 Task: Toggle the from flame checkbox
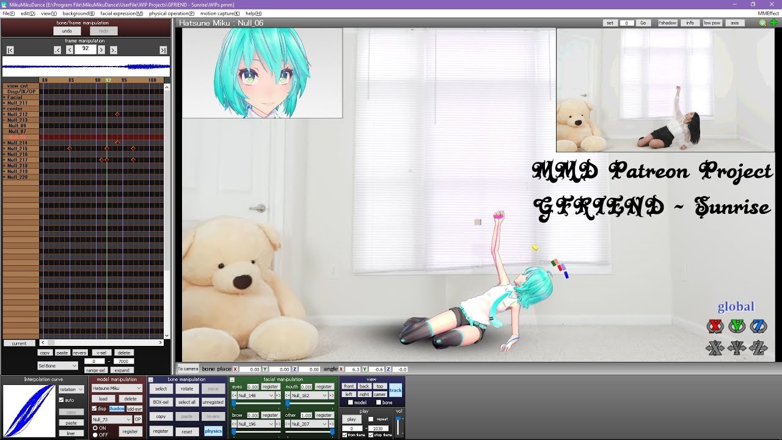tap(345, 435)
